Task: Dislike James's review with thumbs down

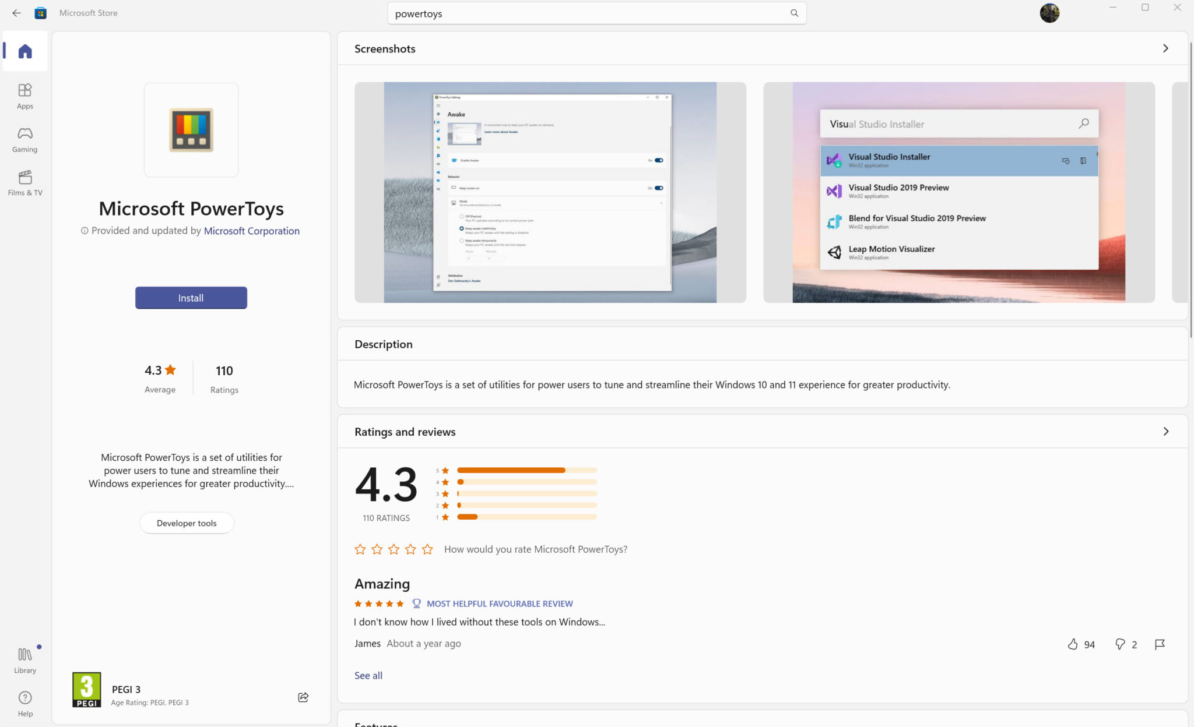Action: tap(1120, 644)
